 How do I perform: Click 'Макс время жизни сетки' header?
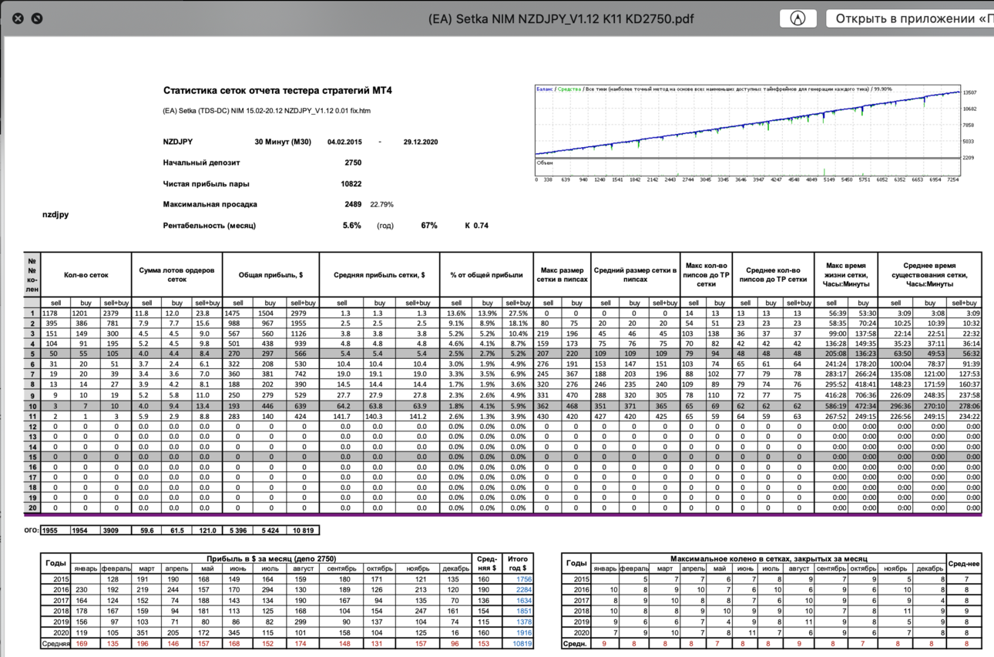point(846,275)
